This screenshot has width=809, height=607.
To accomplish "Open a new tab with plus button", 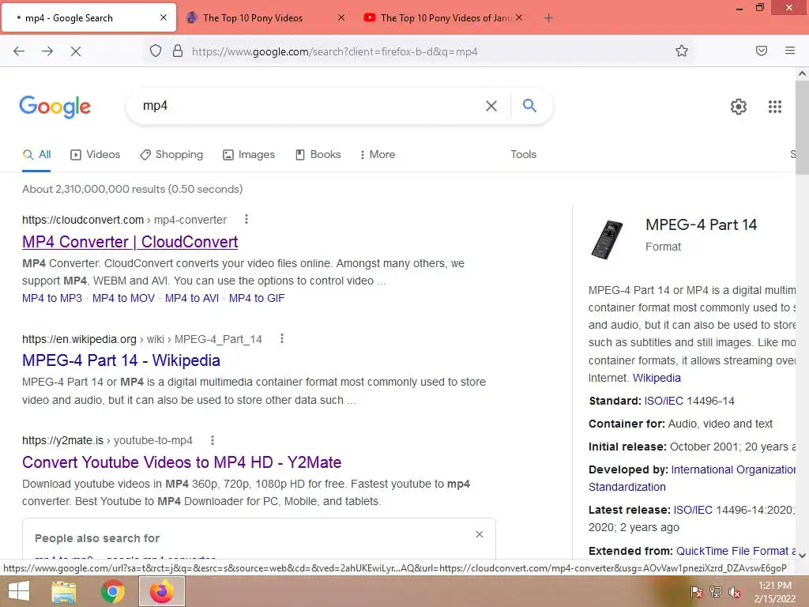I will pos(548,18).
